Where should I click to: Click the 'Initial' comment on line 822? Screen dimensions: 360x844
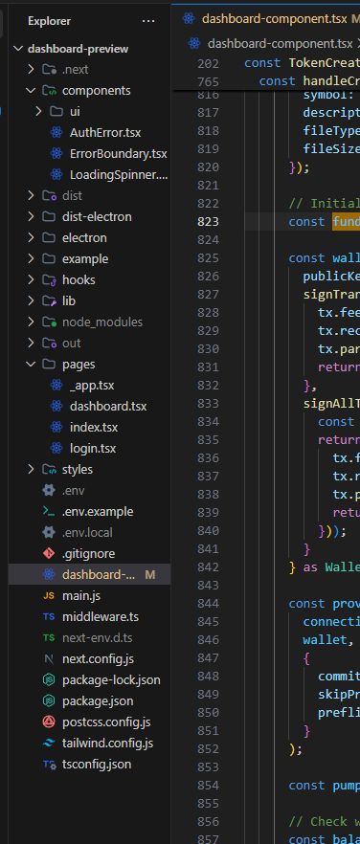tap(325, 204)
